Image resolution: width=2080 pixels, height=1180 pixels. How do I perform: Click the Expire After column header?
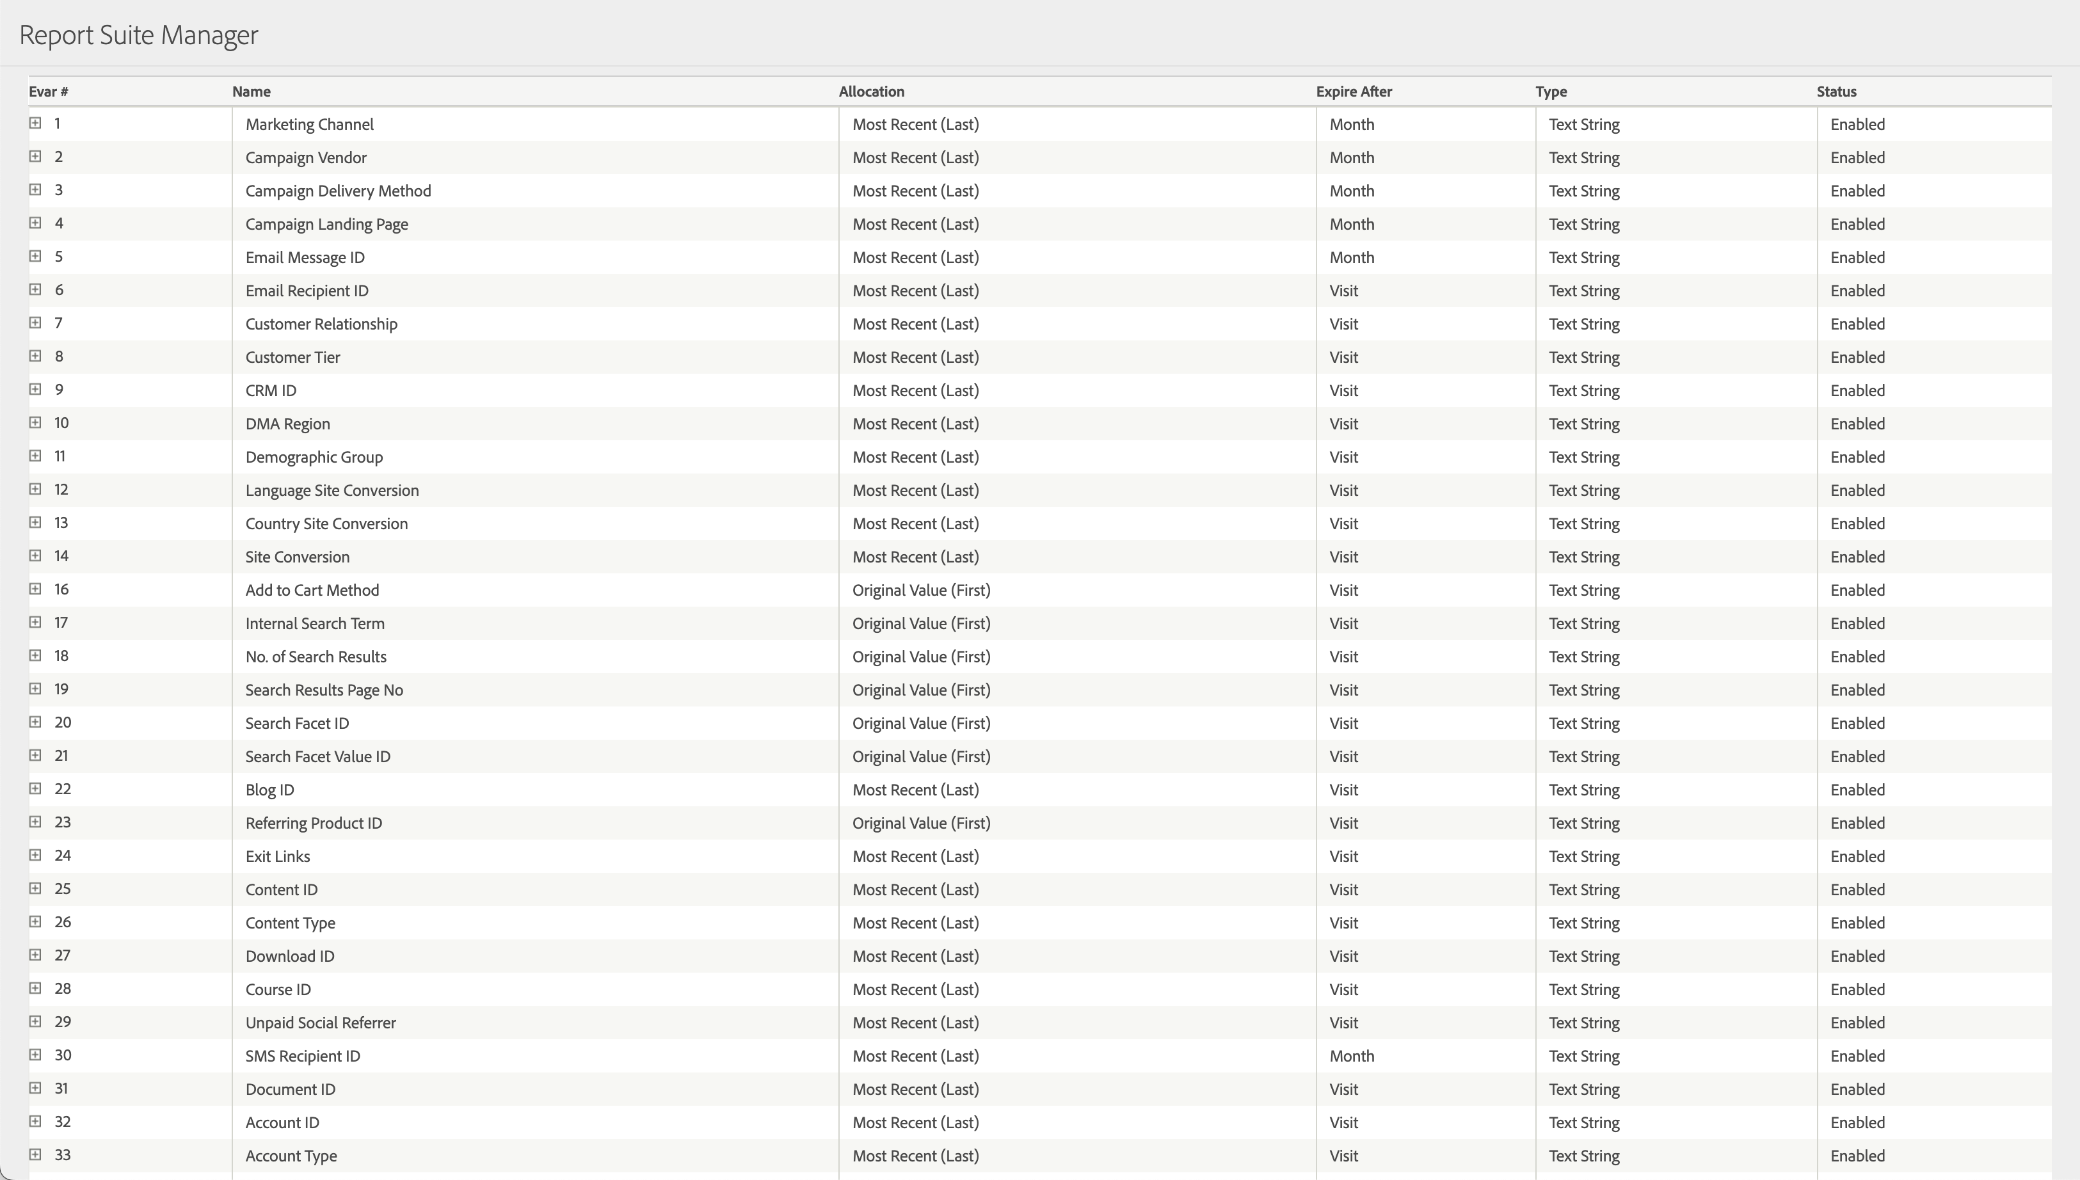[x=1353, y=92]
